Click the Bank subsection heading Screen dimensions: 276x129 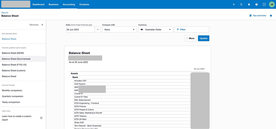pyautogui.click(x=75, y=77)
